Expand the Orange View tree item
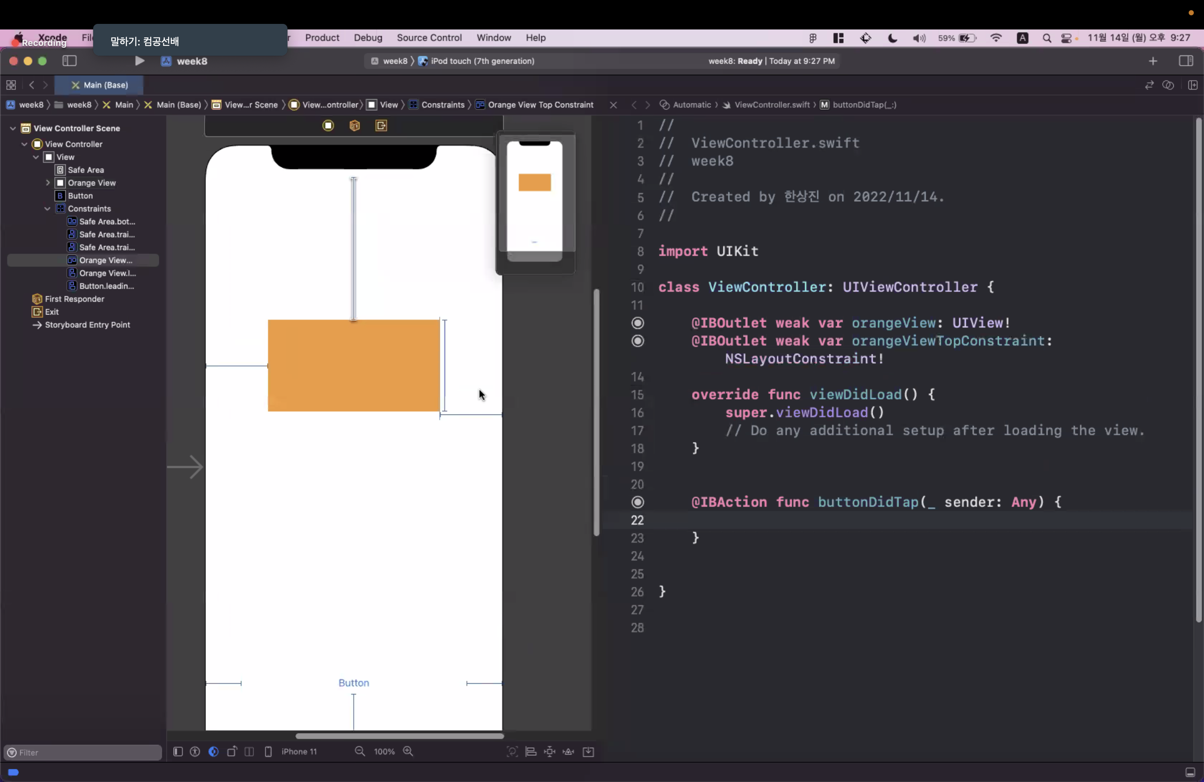 point(48,183)
